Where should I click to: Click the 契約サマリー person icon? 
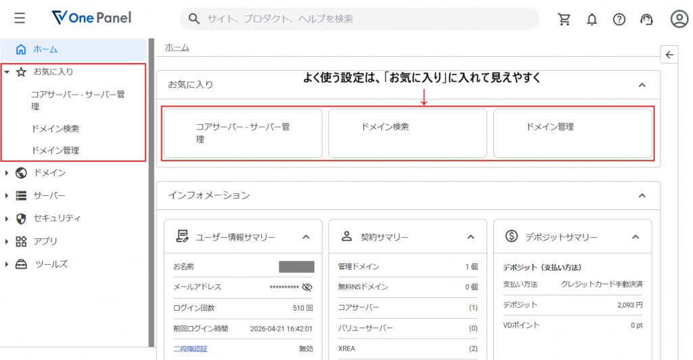click(347, 236)
